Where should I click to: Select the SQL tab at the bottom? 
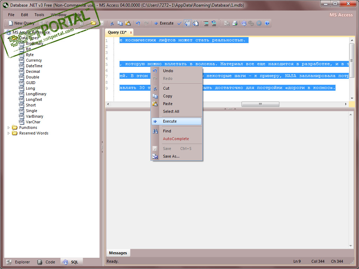tap(71, 262)
